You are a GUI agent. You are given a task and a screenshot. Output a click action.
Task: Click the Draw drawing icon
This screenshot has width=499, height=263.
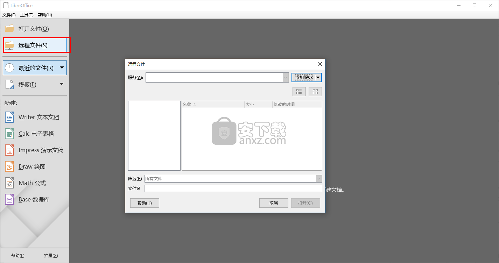[x=9, y=166]
